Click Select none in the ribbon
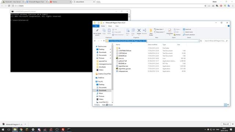This screenshot has width=235, height=132. tap(188, 32)
